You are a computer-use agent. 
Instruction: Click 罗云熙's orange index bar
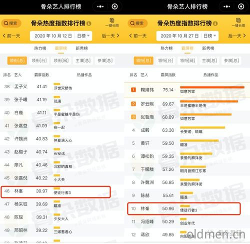[x=209, y=101]
